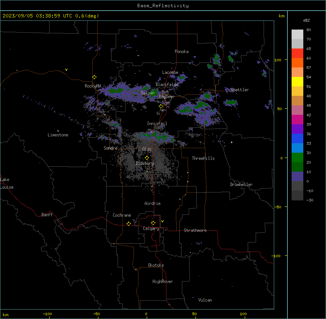Image resolution: width=326 pixels, height=319 pixels.
Task: Click the RockyMH label
Action: (x=93, y=86)
